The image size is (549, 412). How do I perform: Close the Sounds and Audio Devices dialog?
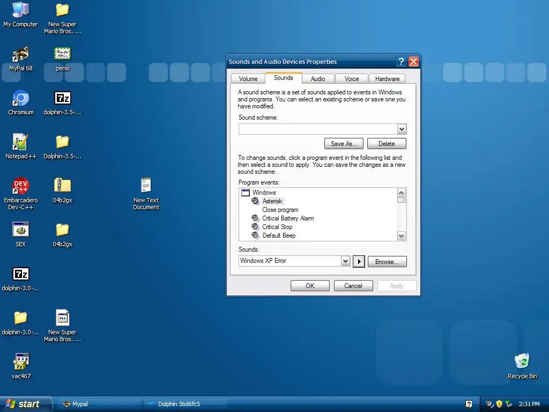[413, 62]
